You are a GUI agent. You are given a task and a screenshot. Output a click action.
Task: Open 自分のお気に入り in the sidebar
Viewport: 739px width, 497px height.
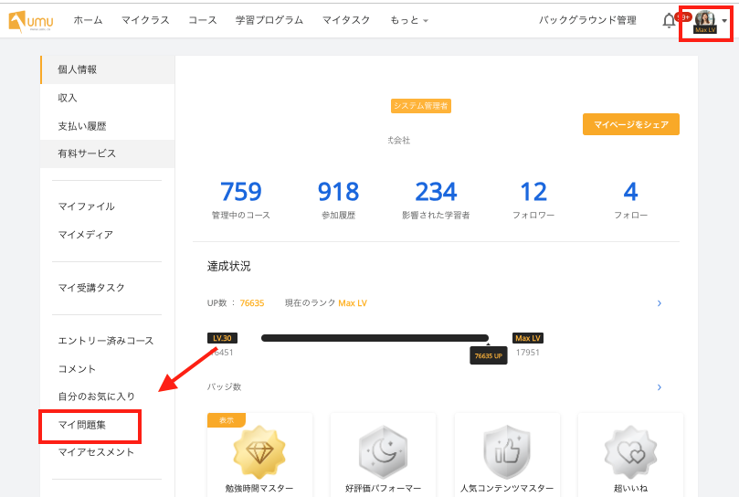96,397
